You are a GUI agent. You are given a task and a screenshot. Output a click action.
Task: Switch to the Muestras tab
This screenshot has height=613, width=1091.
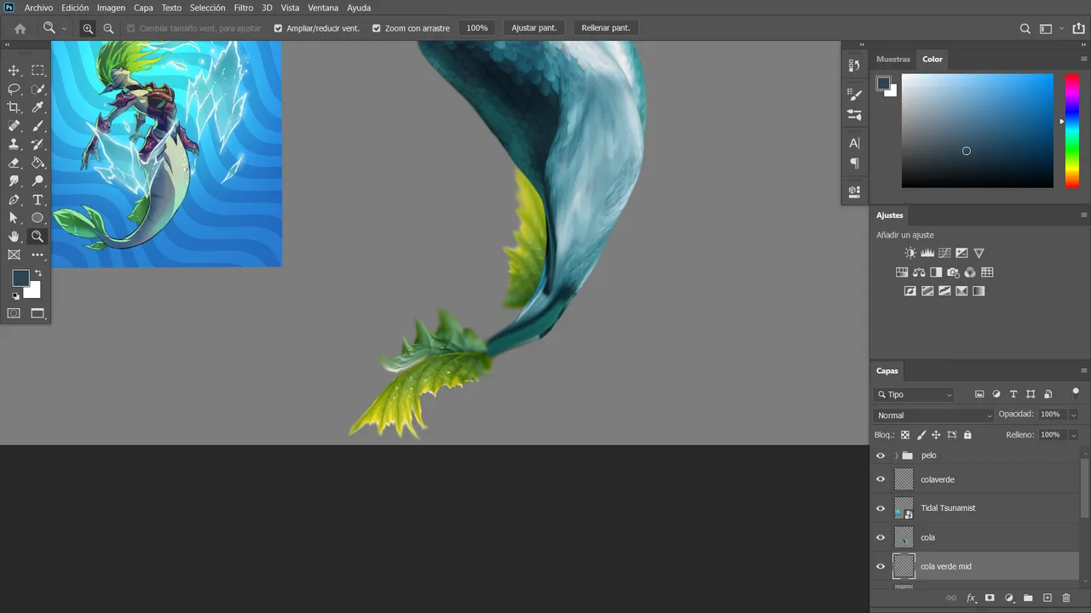(x=893, y=60)
